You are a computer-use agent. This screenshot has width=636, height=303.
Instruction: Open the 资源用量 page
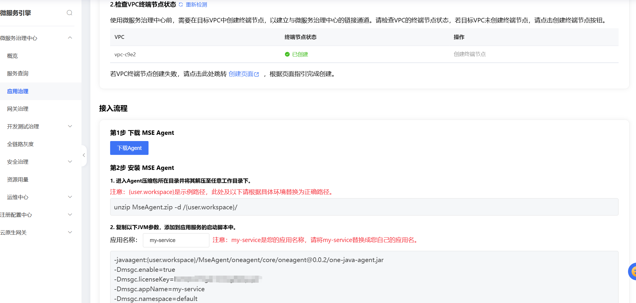18,180
